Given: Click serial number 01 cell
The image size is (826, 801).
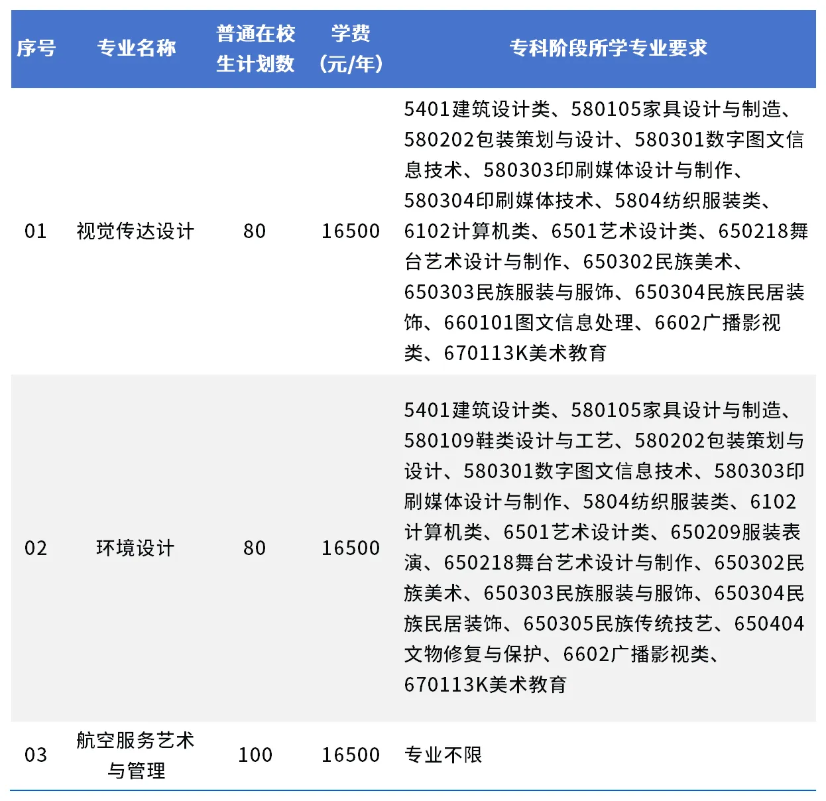Looking at the screenshot, I should 36,231.
